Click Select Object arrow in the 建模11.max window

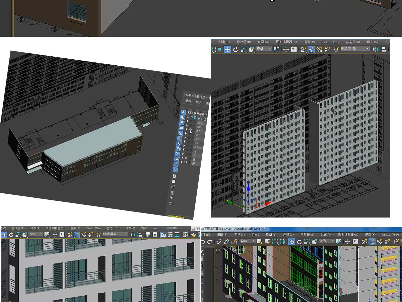[x=260, y=241]
